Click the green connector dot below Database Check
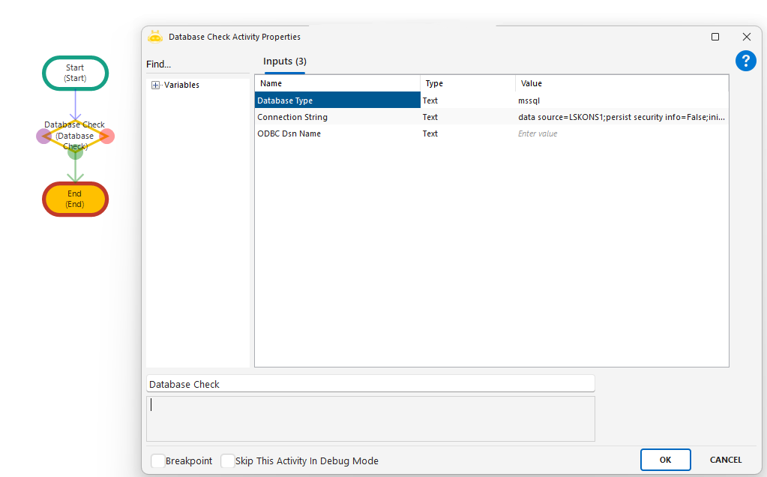 pyautogui.click(x=75, y=152)
